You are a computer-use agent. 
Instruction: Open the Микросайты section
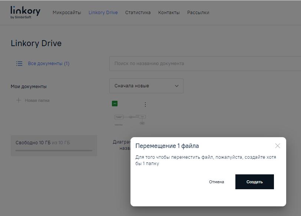click(x=67, y=12)
